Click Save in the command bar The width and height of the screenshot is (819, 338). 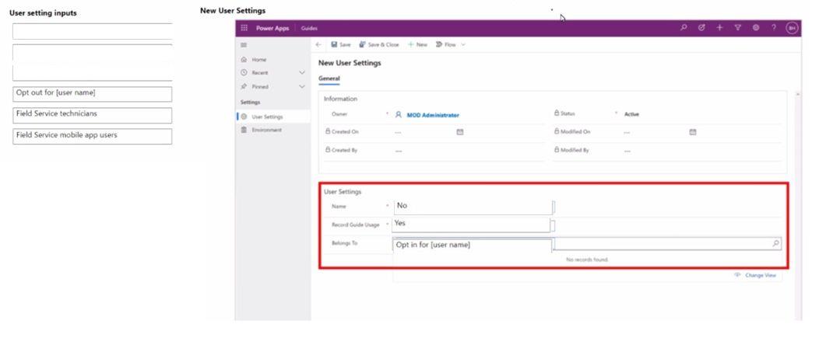click(340, 45)
